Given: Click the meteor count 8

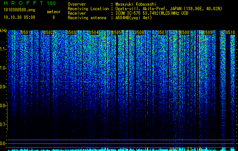Looking at the screenshot, I should [x=54, y=17].
